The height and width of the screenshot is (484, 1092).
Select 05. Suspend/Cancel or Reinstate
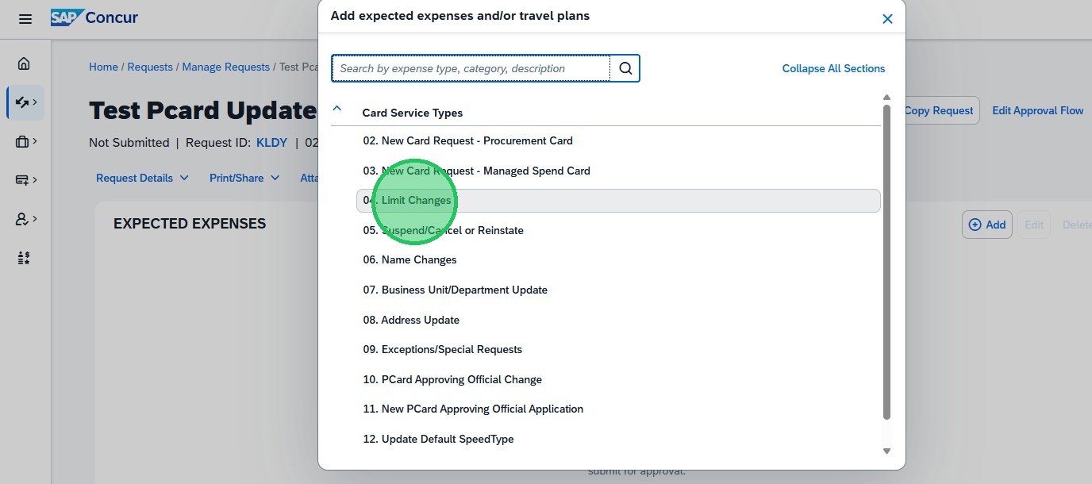pyautogui.click(x=618, y=230)
